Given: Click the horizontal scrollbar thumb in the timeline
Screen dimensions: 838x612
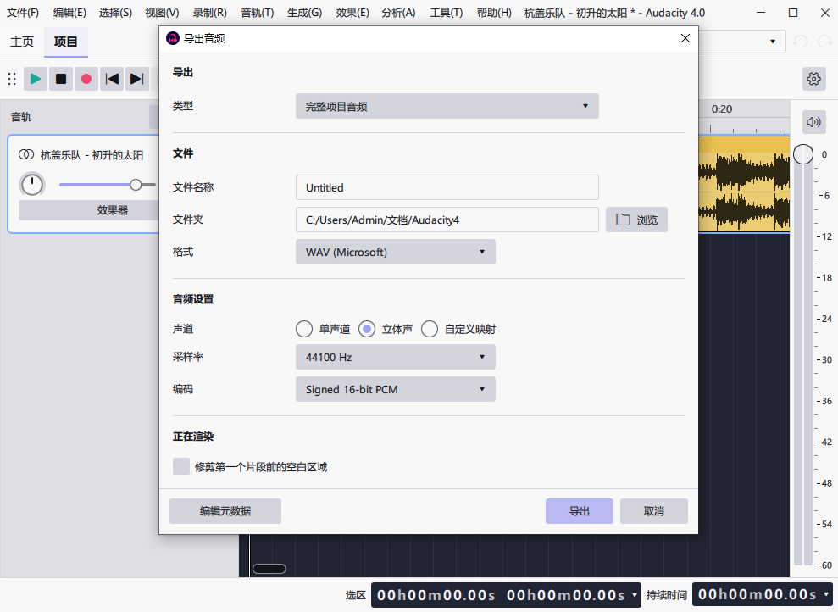Looking at the screenshot, I should click(x=269, y=569).
